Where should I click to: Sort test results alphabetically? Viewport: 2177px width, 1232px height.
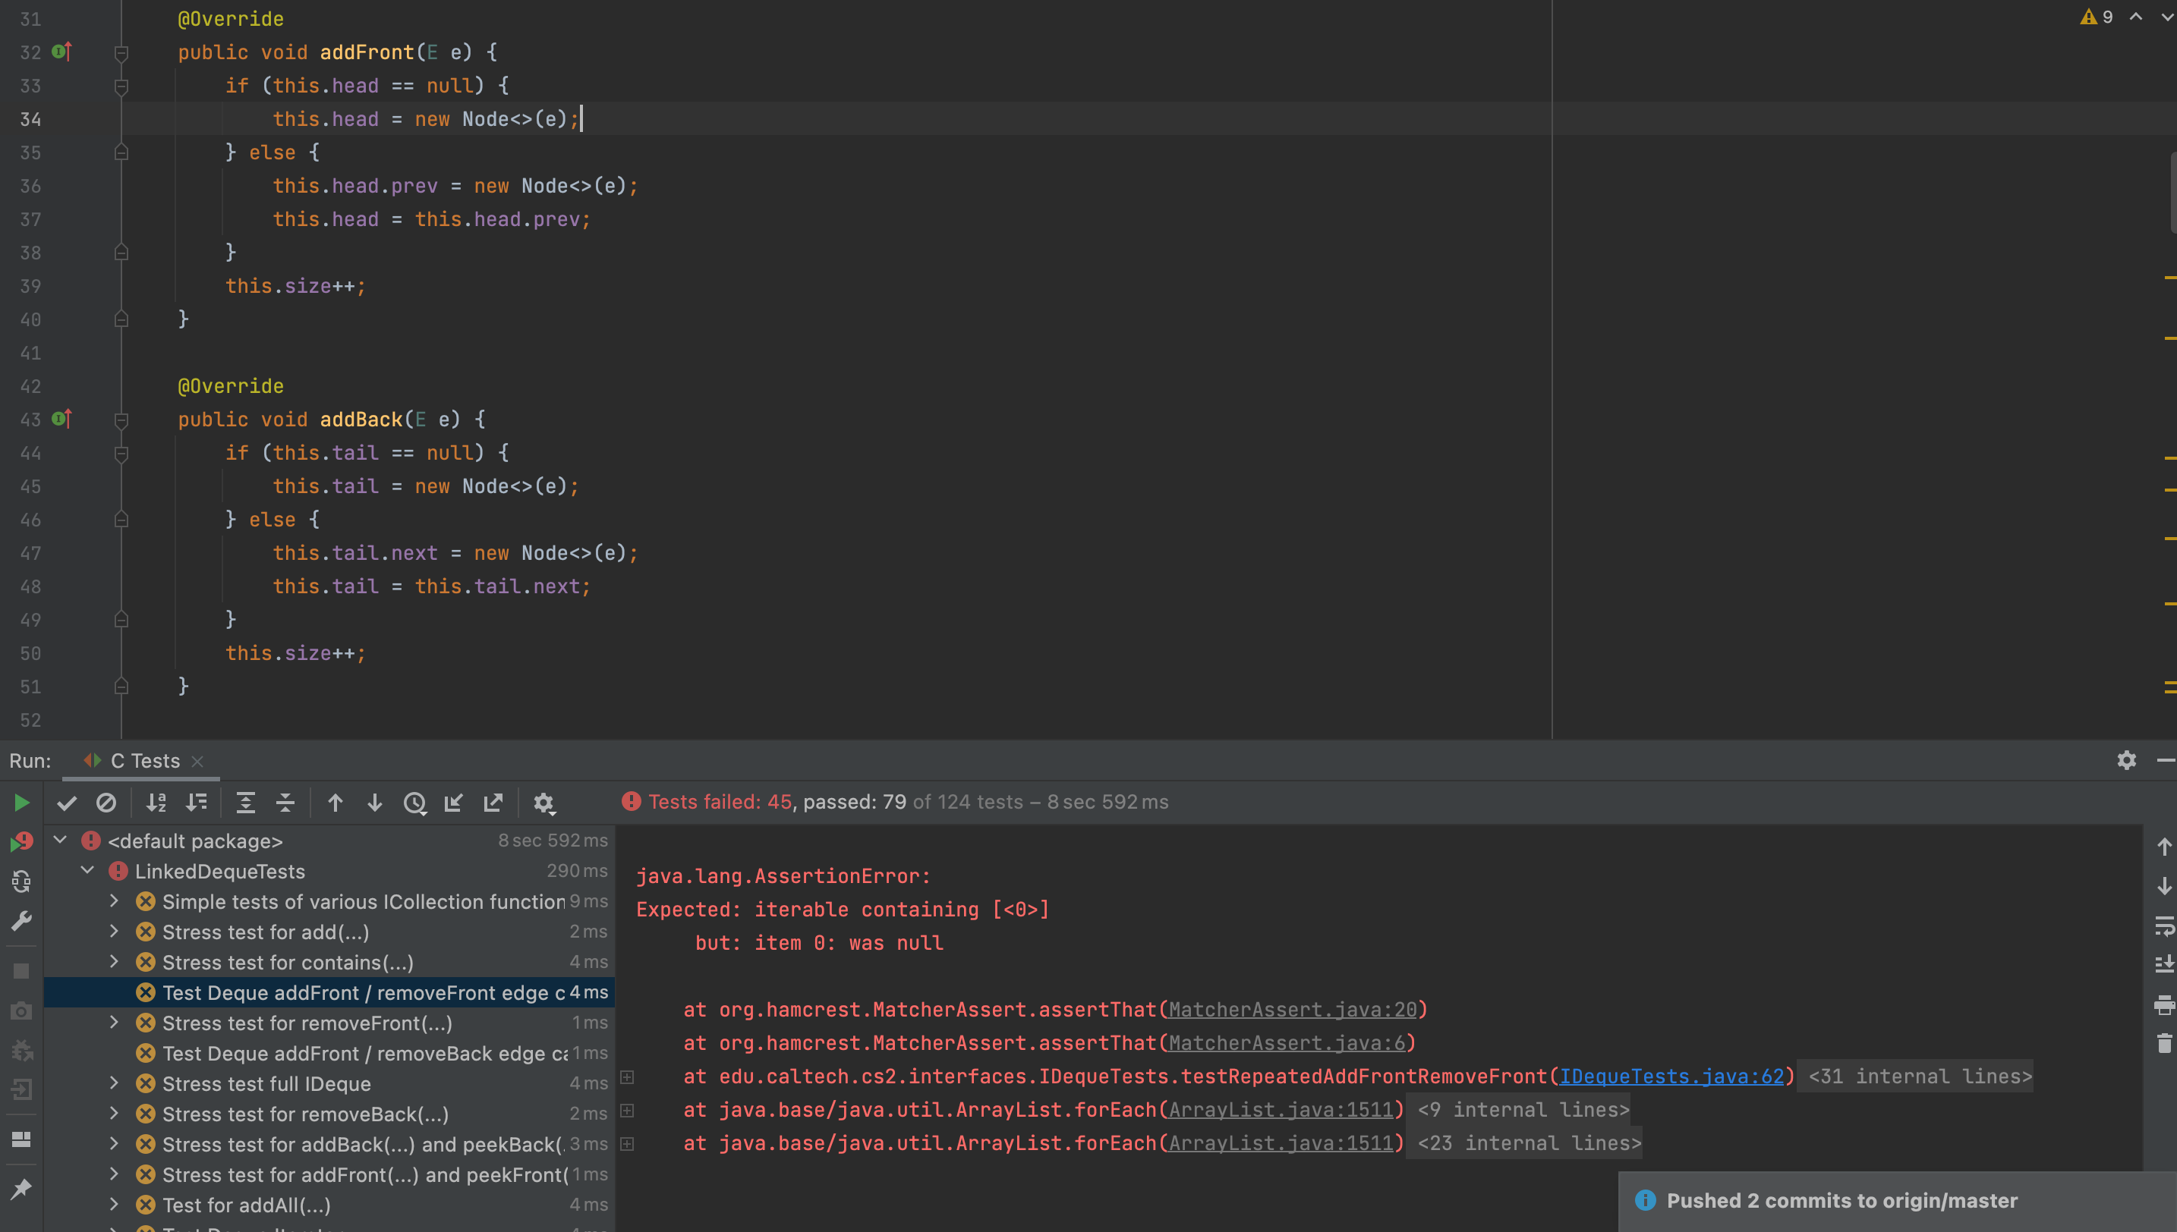coord(156,802)
